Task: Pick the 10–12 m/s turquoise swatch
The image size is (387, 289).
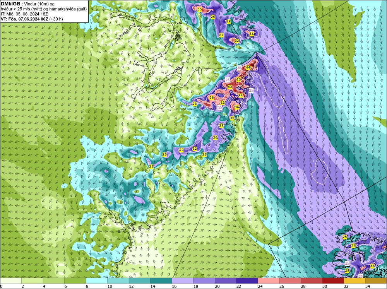Action: pos(118,281)
